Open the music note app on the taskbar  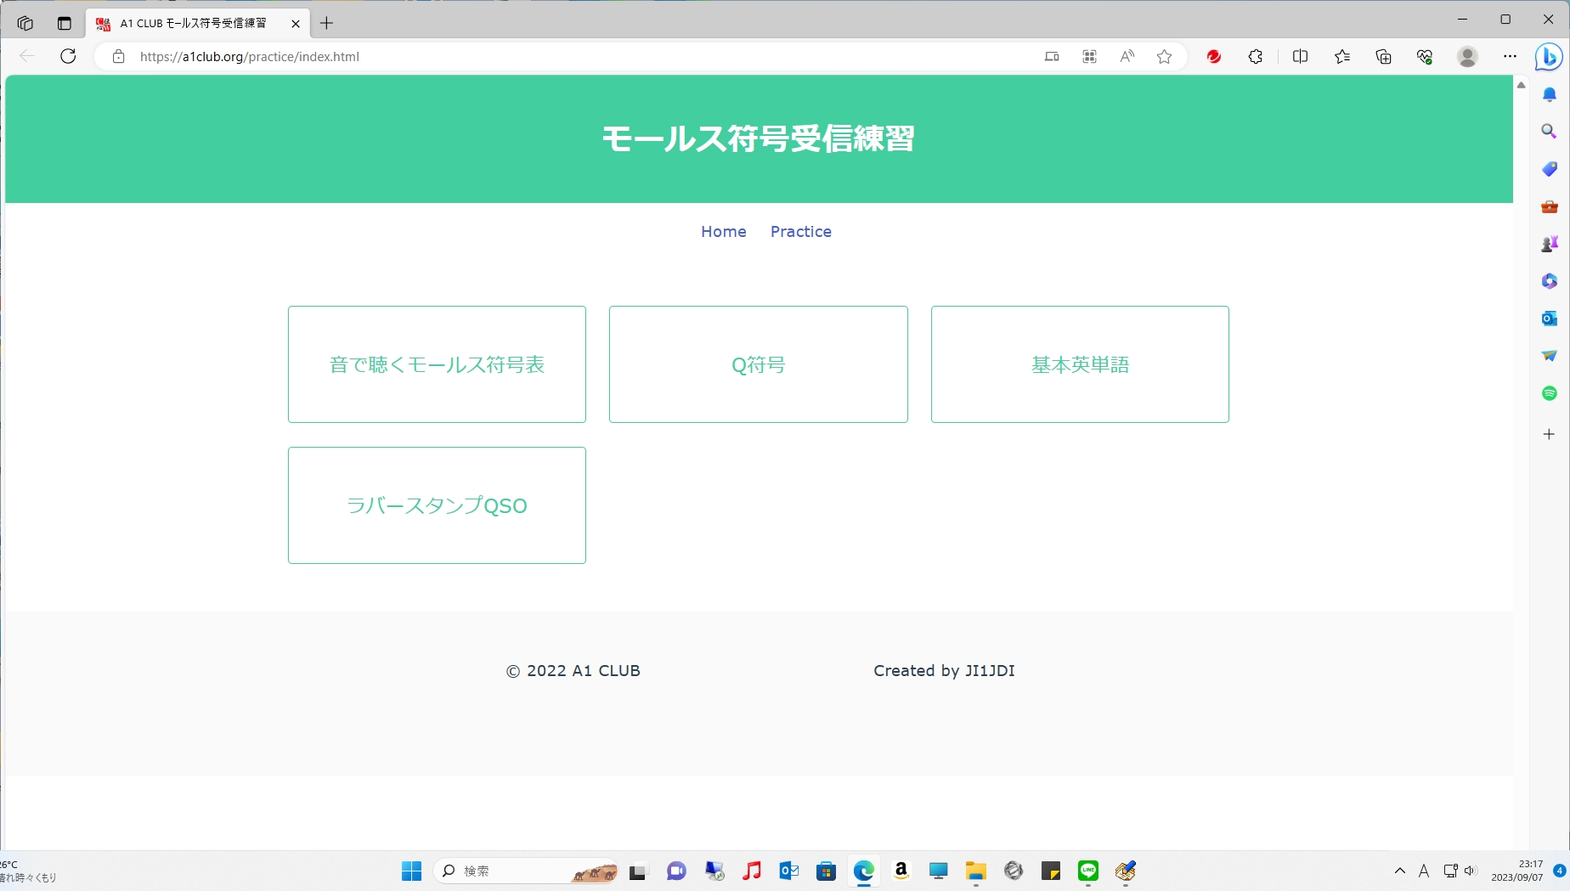(751, 871)
